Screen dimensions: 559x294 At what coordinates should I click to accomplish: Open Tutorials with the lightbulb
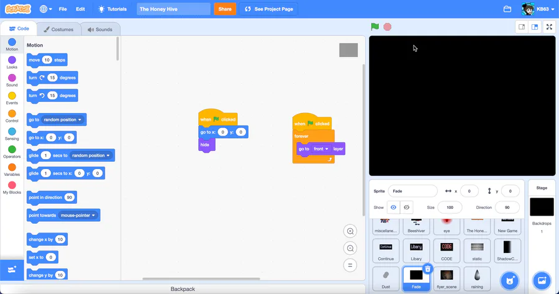click(112, 9)
